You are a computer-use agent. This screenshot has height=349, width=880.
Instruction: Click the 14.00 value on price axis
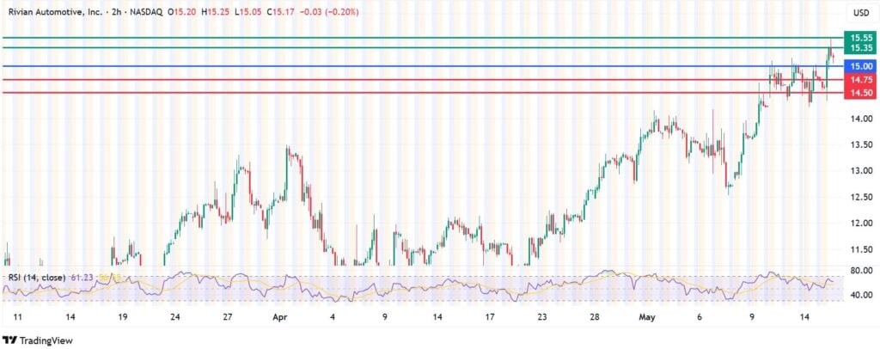pyautogui.click(x=860, y=119)
